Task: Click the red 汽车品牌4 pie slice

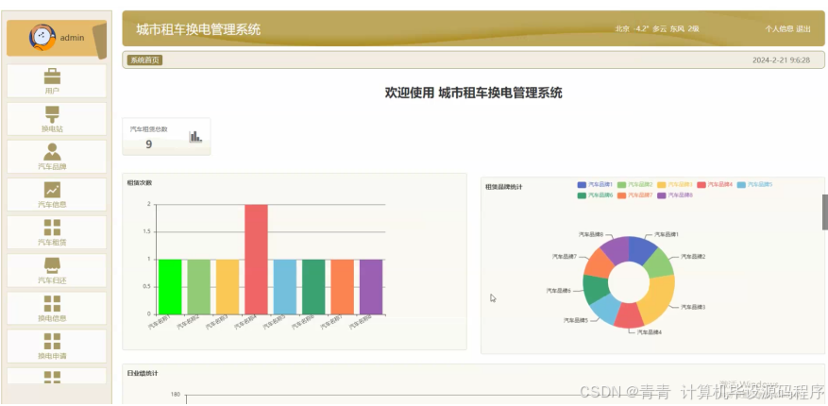Action: [x=630, y=315]
